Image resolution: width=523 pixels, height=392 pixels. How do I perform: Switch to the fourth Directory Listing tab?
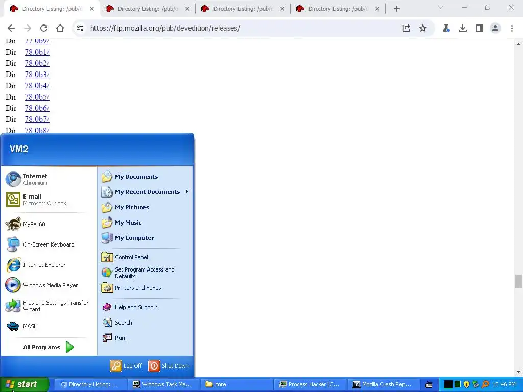pos(338,9)
